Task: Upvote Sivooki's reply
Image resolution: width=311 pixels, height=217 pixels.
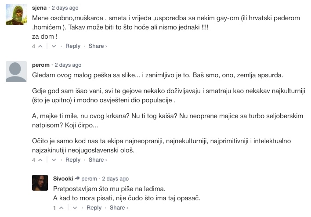Action: point(61,208)
